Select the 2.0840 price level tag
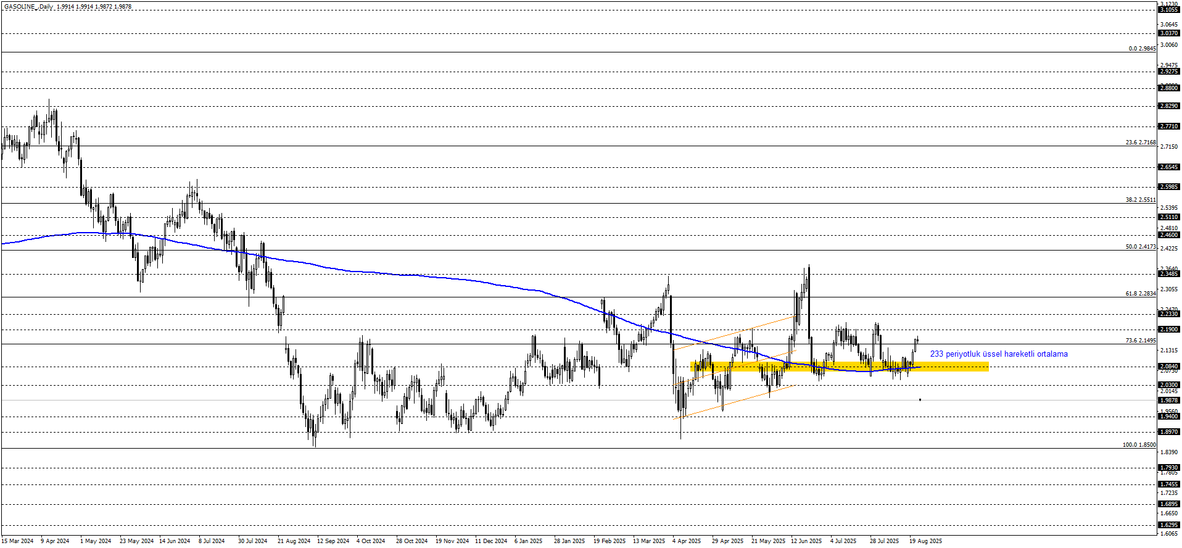 point(1169,367)
